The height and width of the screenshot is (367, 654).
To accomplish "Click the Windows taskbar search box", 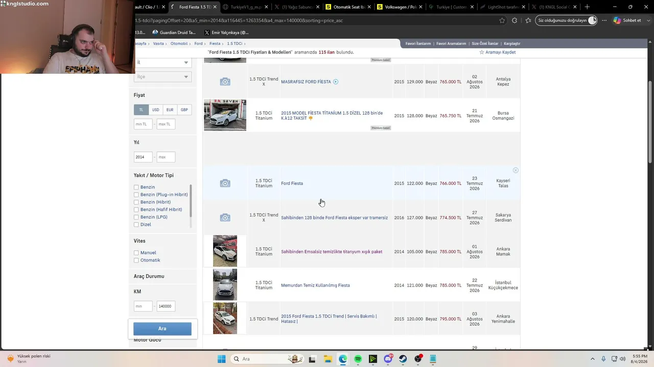I will [x=267, y=359].
